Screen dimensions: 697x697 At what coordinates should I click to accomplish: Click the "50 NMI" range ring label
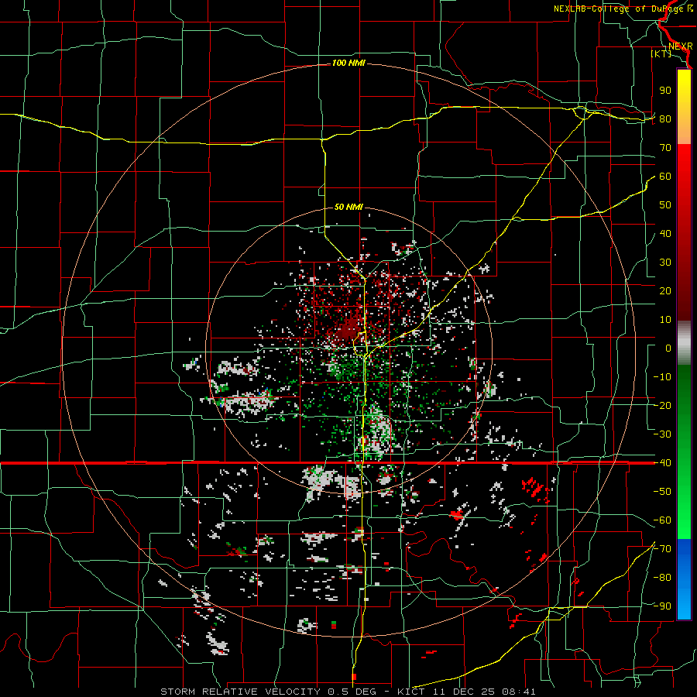tap(348, 207)
